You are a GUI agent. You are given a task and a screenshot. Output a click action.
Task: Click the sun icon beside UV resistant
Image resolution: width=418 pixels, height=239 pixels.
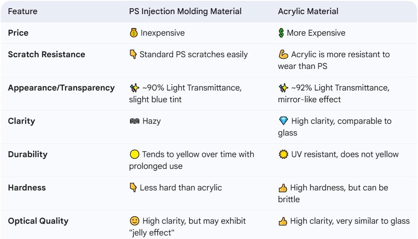pyautogui.click(x=283, y=154)
